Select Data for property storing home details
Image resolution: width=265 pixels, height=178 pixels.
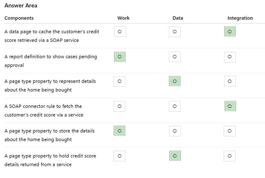click(175, 131)
